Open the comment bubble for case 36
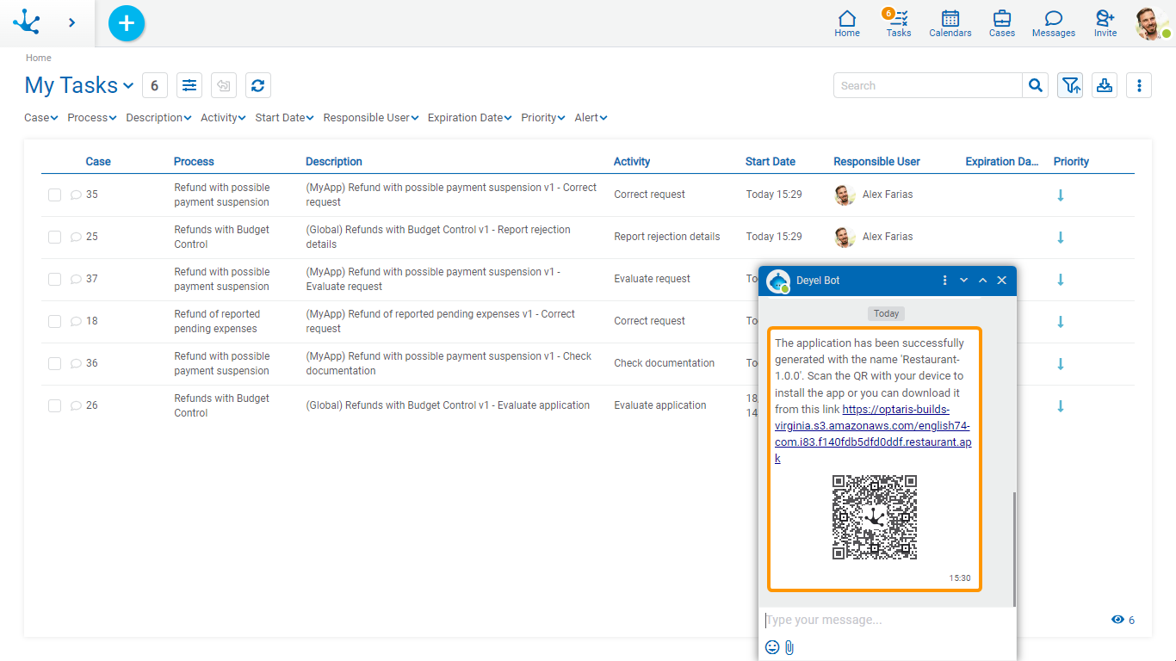 click(x=76, y=363)
